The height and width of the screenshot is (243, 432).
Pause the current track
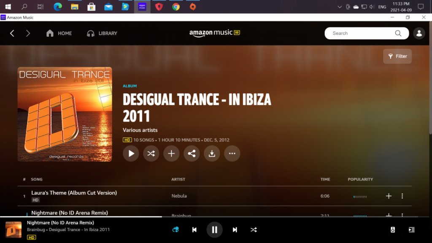pyautogui.click(x=214, y=229)
